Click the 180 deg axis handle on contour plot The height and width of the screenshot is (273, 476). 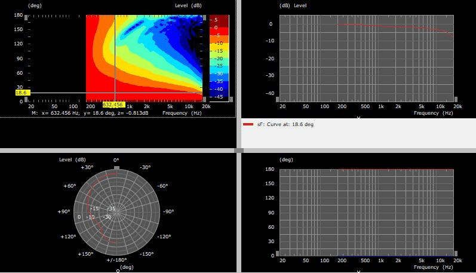coord(26,19)
